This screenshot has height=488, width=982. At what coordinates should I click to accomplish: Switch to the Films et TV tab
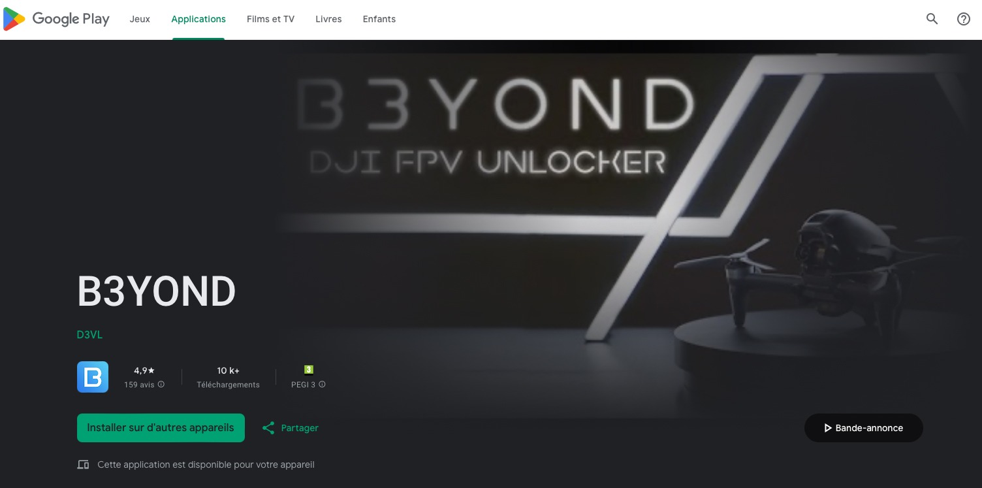270,19
